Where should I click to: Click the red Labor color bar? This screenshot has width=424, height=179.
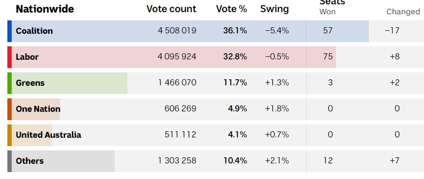coord(10,57)
